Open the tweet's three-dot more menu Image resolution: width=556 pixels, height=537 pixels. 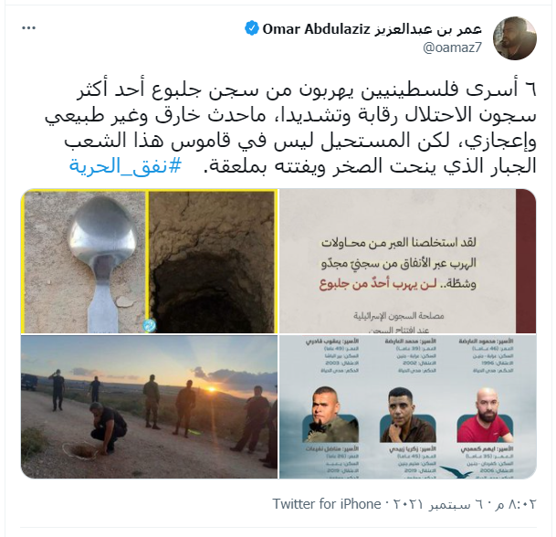click(x=28, y=28)
